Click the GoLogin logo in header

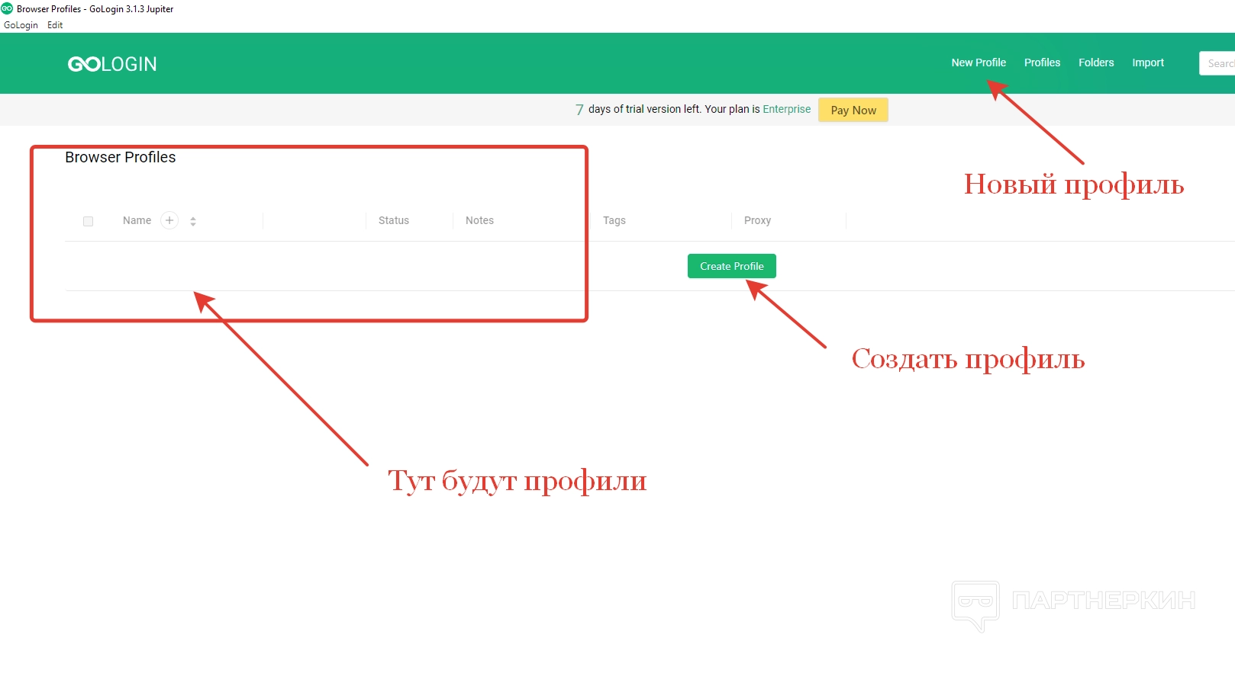pos(112,64)
